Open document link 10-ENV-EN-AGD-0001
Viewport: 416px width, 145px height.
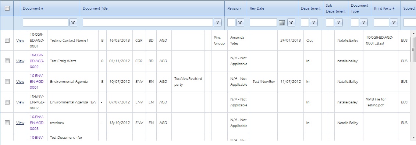(x=37, y=82)
